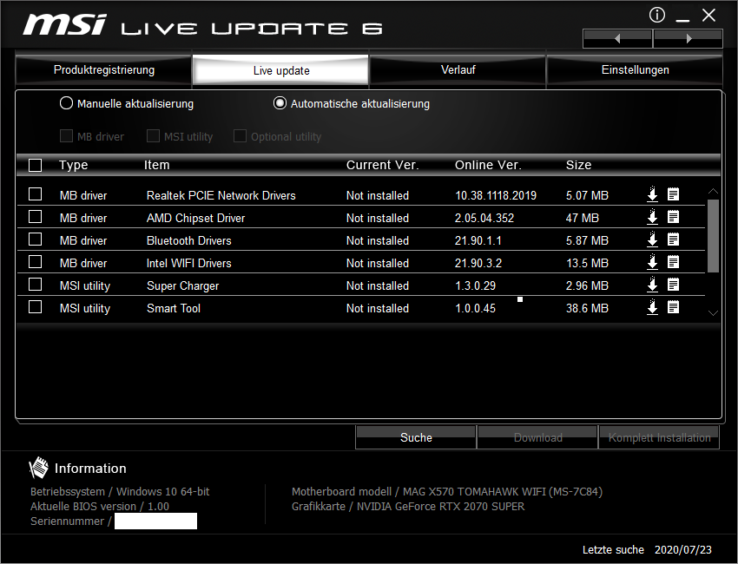
Task: Open info notes for Super Charger
Action: click(x=673, y=285)
